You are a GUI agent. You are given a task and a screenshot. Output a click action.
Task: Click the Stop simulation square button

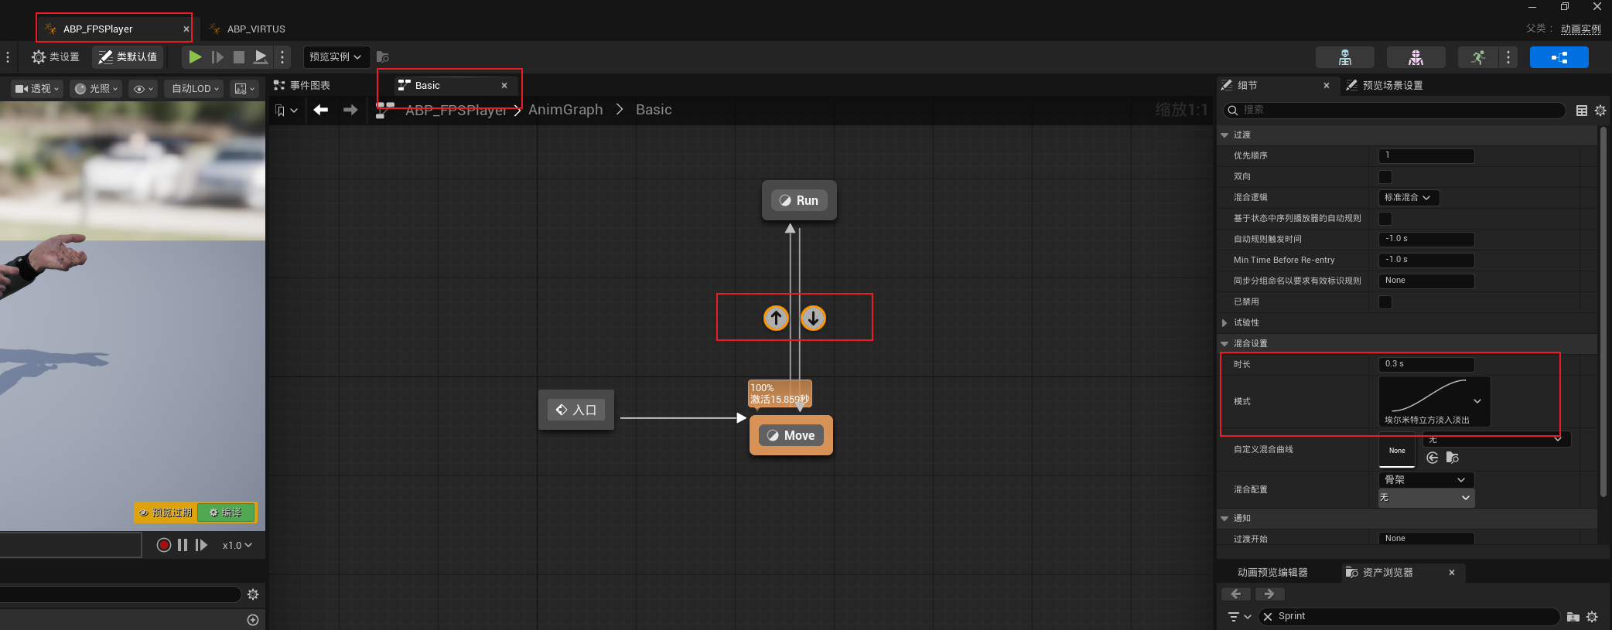click(239, 56)
